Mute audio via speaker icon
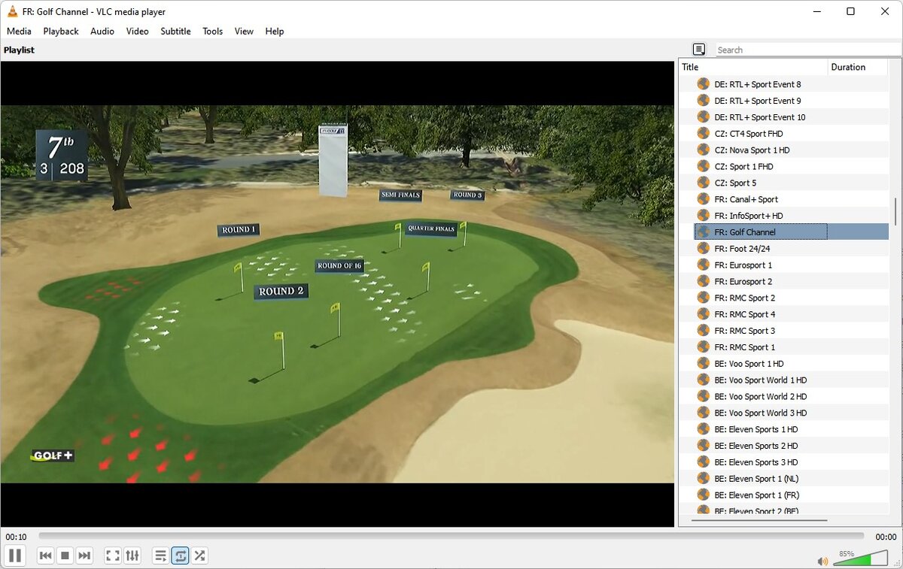Viewport: 903px width, 569px height. (x=822, y=561)
